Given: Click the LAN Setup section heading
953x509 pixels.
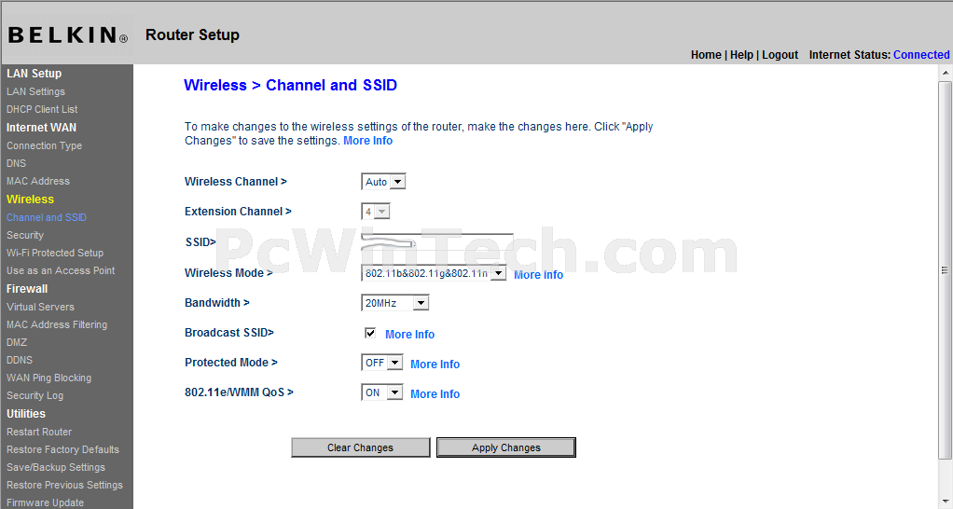Looking at the screenshot, I should 34,73.
